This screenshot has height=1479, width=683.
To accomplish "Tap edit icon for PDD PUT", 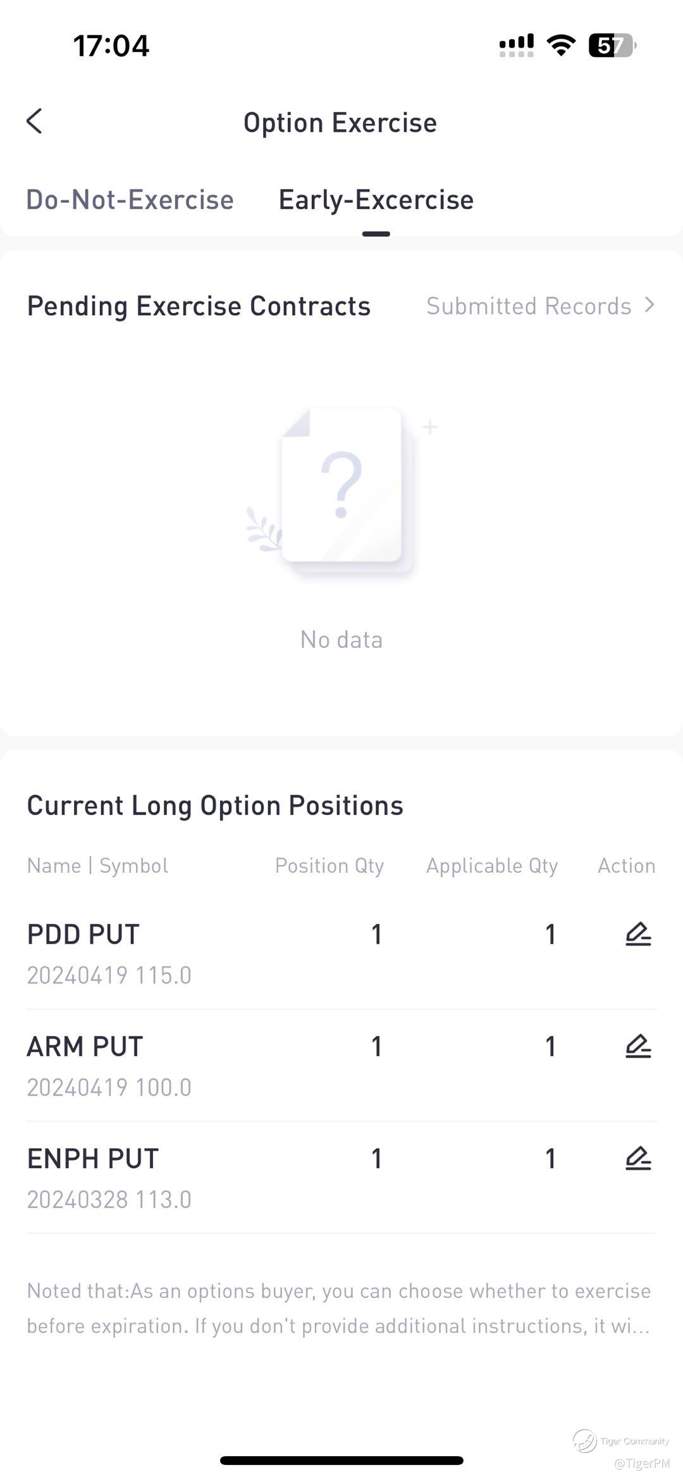I will [638, 934].
